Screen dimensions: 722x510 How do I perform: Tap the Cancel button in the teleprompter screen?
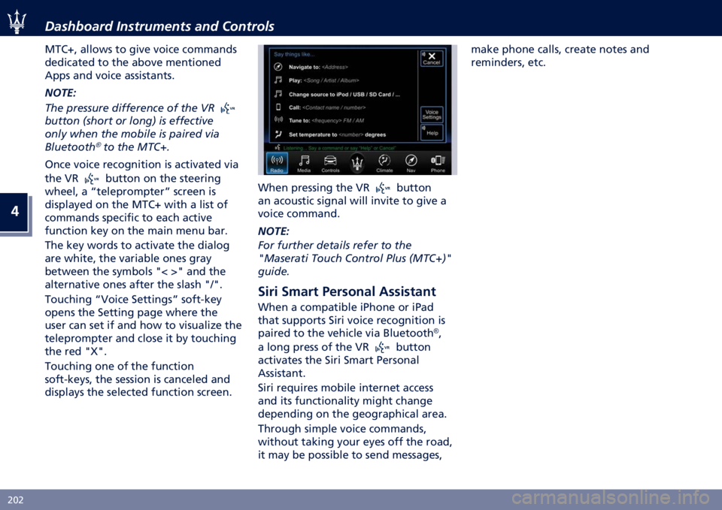(x=432, y=59)
